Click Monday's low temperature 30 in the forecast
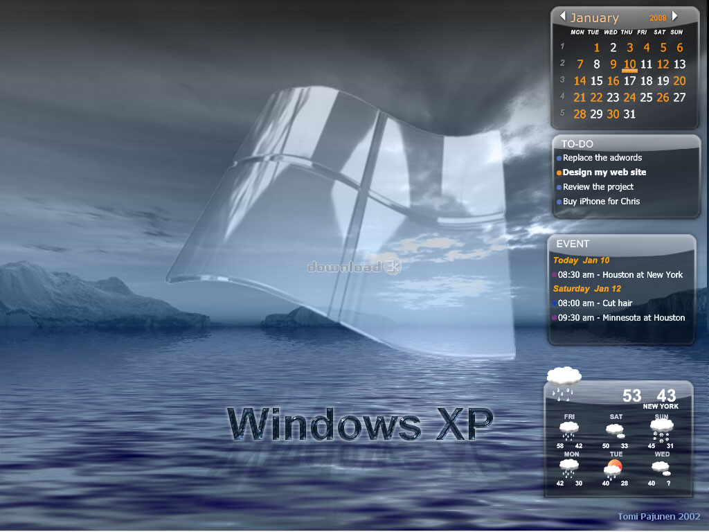709x532 pixels. click(579, 483)
